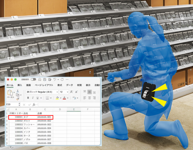
Task: Switch to the 数式 tab
Action: tap(60, 85)
